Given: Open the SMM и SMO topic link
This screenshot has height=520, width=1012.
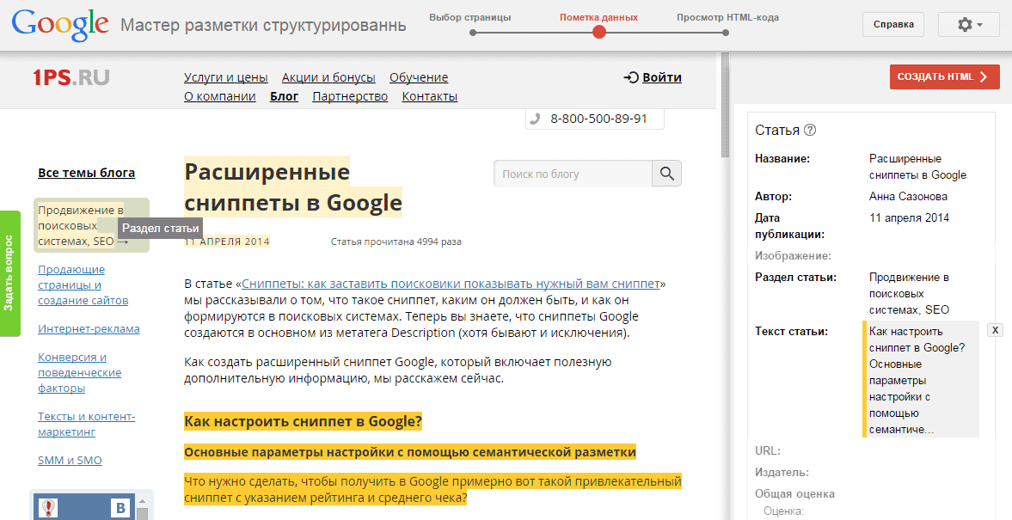Looking at the screenshot, I should tap(70, 461).
